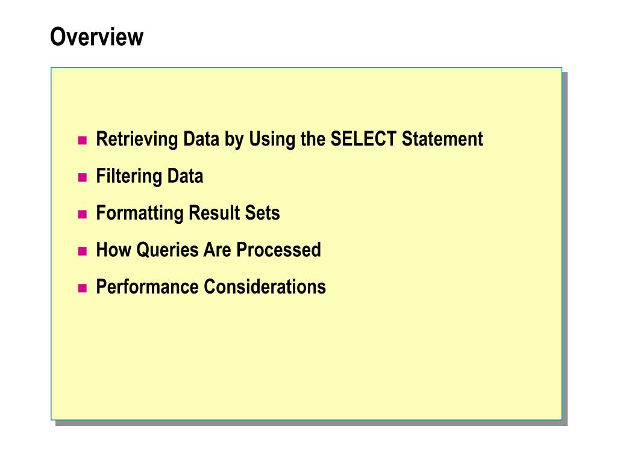Click the words Result Sets

[234, 212]
